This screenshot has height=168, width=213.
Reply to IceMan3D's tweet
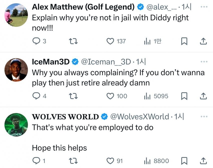coord(36,96)
